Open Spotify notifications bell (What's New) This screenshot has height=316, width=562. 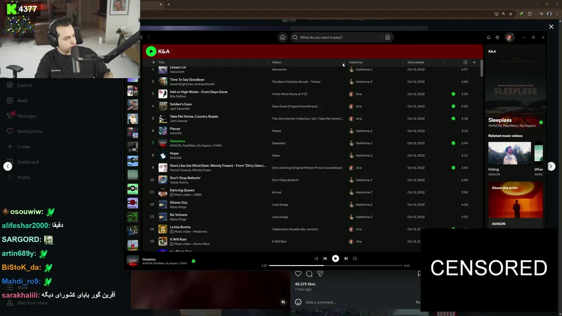(488, 37)
